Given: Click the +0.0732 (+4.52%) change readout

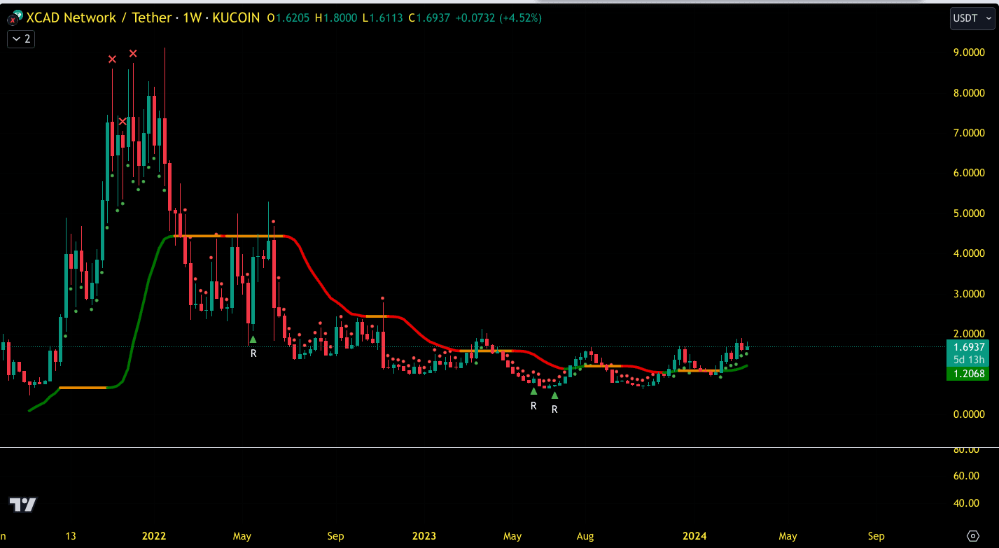Looking at the screenshot, I should (498, 18).
